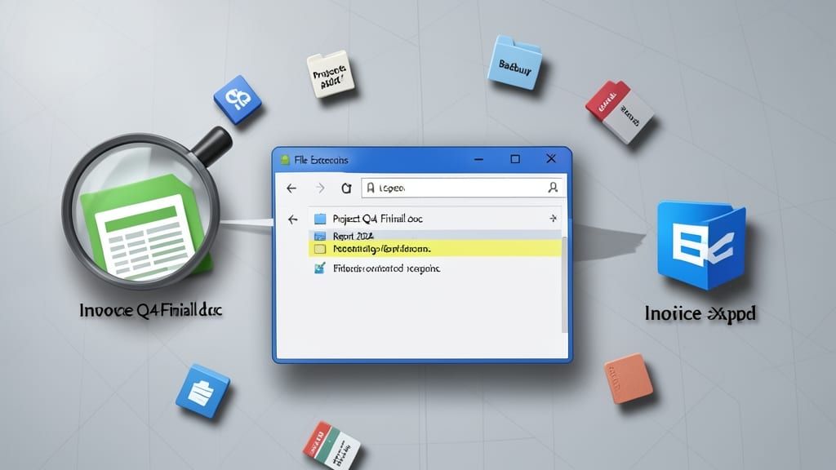Select the yellow highlighted file row

[x=434, y=248]
